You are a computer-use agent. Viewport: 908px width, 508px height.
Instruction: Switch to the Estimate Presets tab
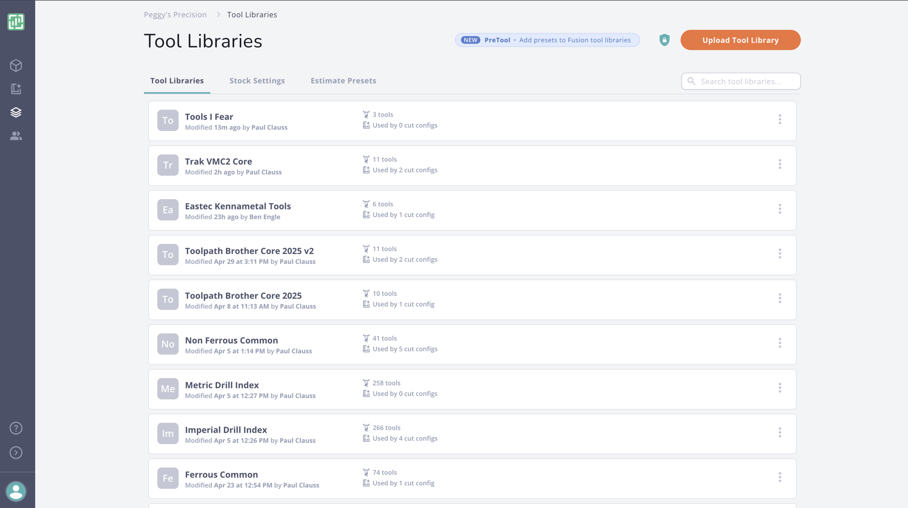(x=343, y=80)
